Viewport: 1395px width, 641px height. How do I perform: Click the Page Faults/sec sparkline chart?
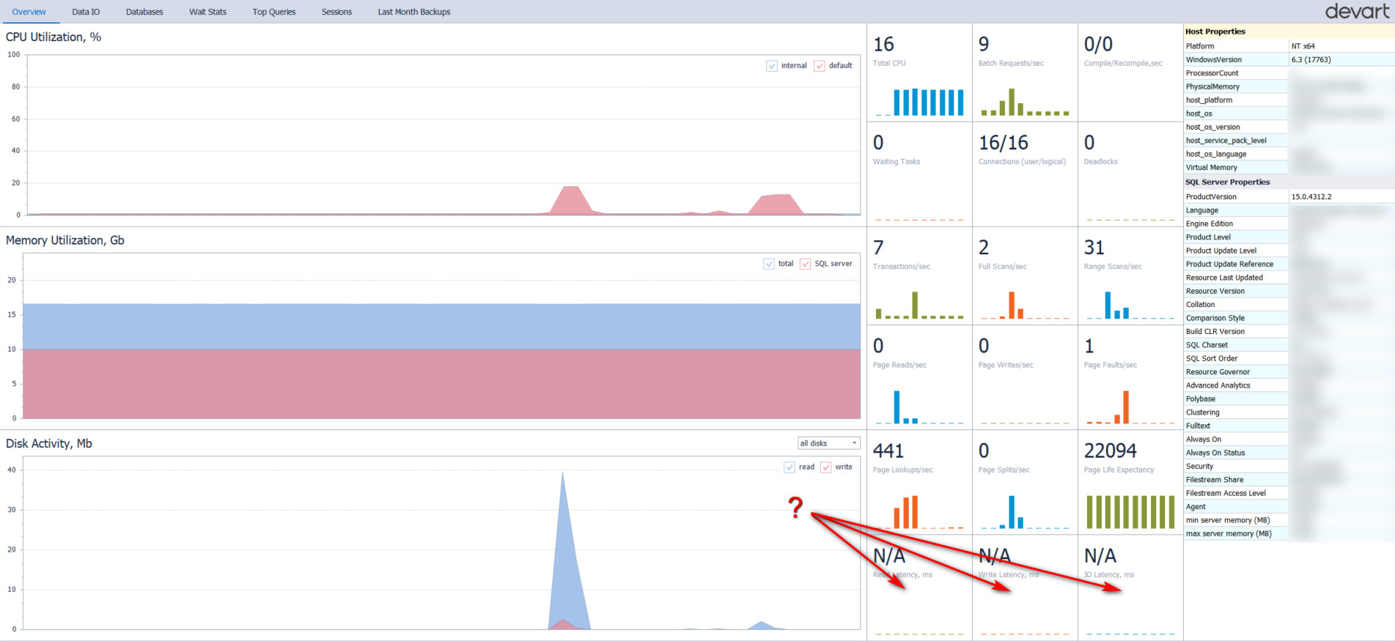coord(1131,407)
